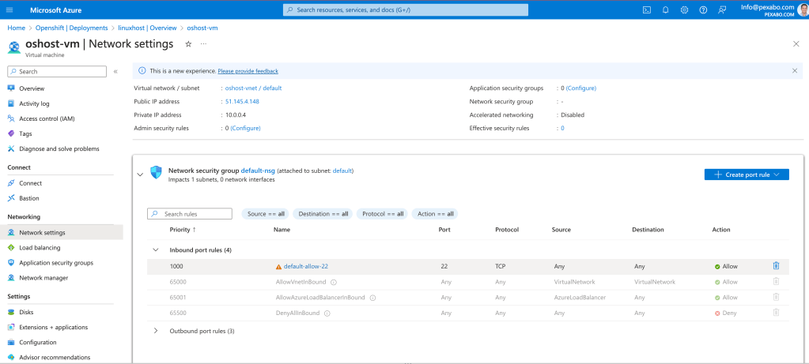This screenshot has height=364, width=809.
Task: Favorite oshost-vm with the star icon
Action: [188, 44]
